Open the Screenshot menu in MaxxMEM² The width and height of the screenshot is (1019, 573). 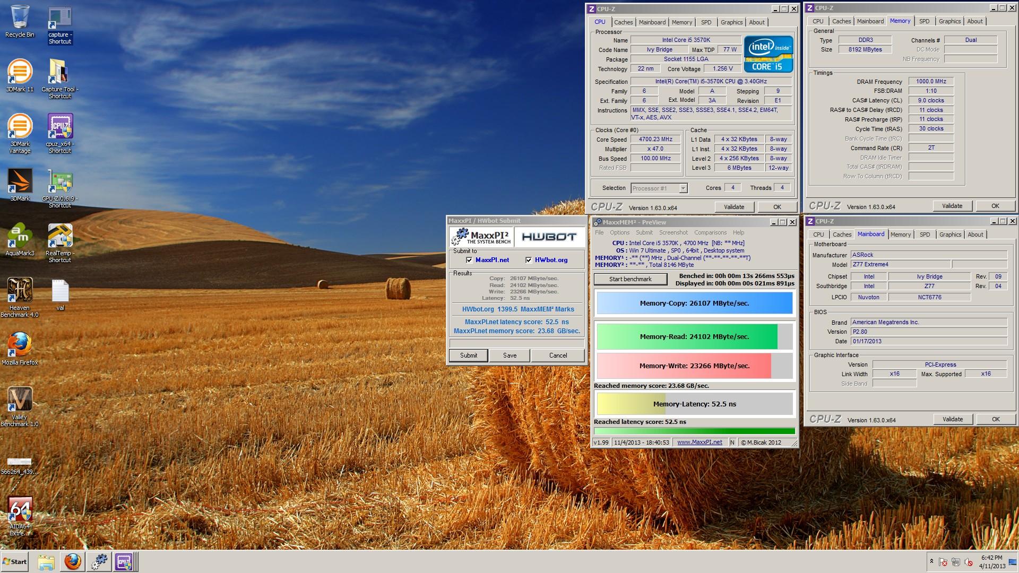tap(673, 232)
